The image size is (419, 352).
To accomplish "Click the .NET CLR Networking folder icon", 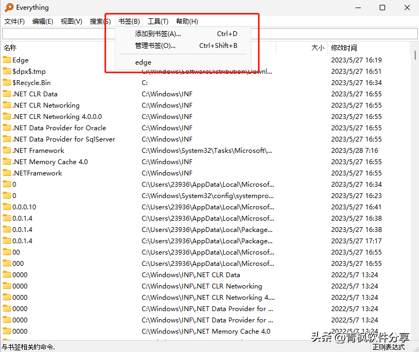I will click(7, 105).
